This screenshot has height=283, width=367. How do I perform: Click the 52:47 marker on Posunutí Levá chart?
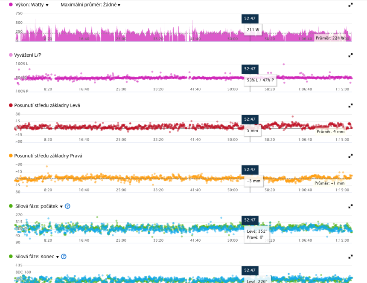point(250,119)
